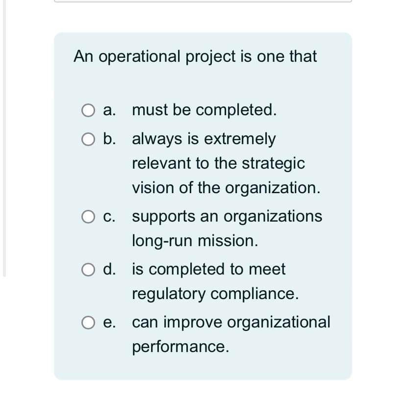Click text 'regulatory compliance' in option d

coord(215,294)
